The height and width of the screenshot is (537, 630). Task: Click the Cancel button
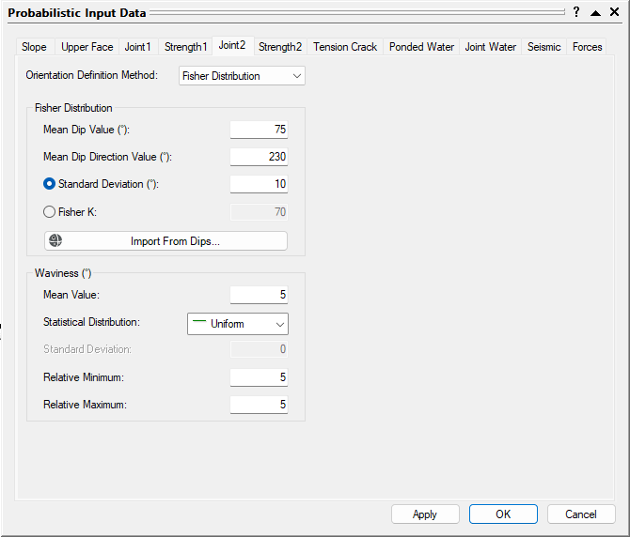pos(581,514)
